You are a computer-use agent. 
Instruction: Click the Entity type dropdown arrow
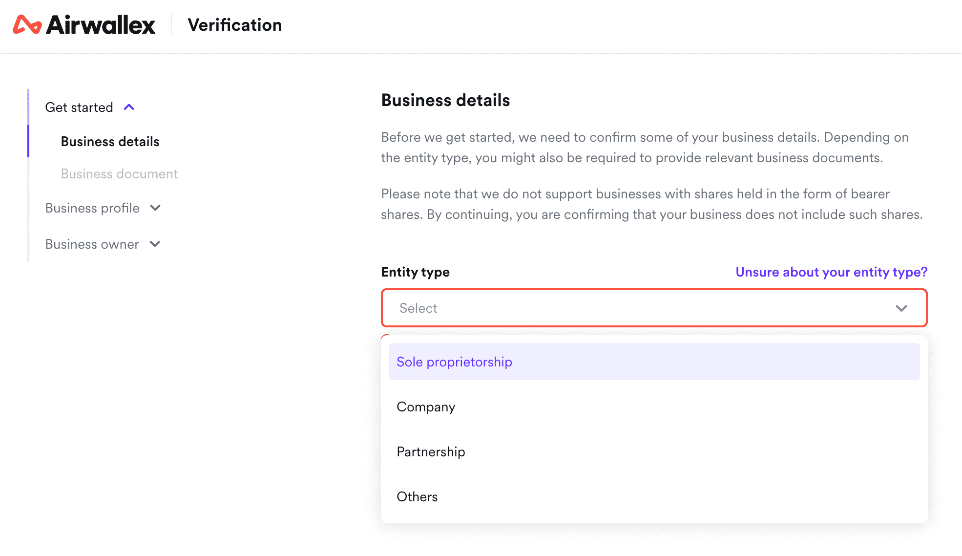pos(901,308)
